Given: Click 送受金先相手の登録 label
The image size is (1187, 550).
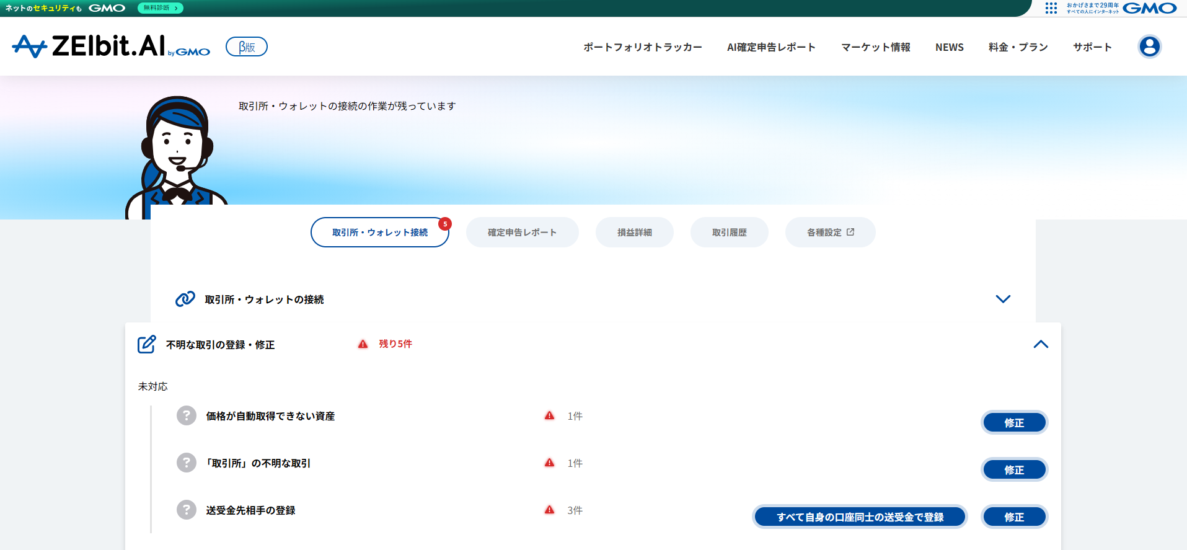Looking at the screenshot, I should click(250, 510).
